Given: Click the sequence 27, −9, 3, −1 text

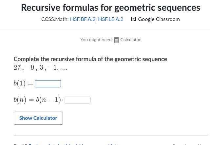Looking at the screenshot, I should pos(40,67).
